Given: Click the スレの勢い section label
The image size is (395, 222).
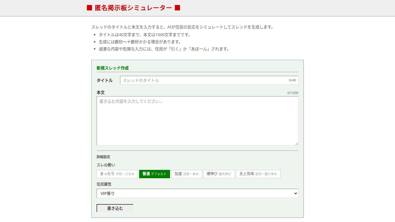Looking at the screenshot, I should 105,165.
